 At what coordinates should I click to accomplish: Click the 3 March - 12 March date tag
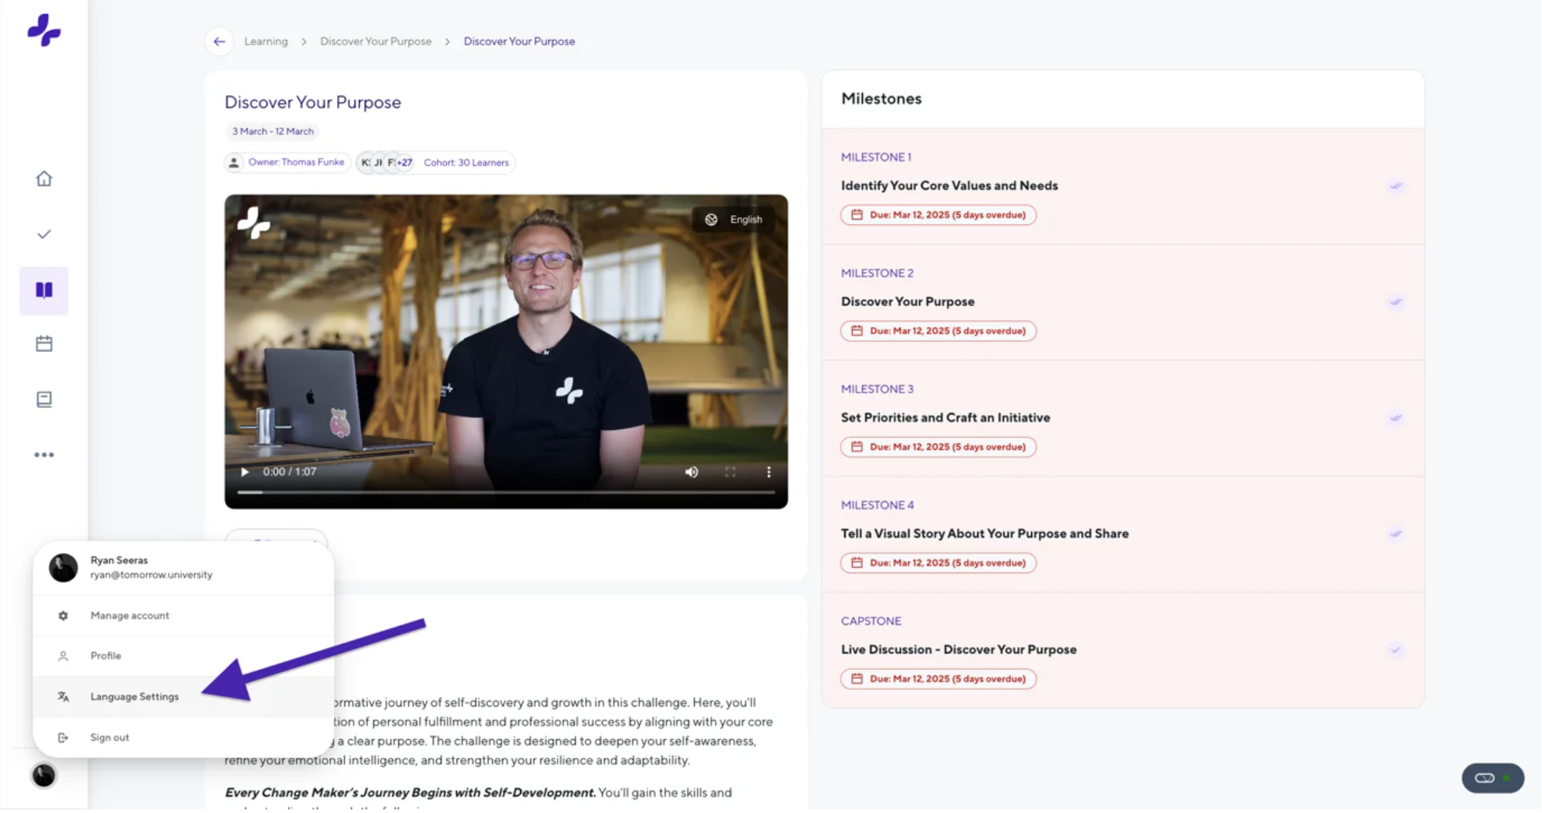273,132
